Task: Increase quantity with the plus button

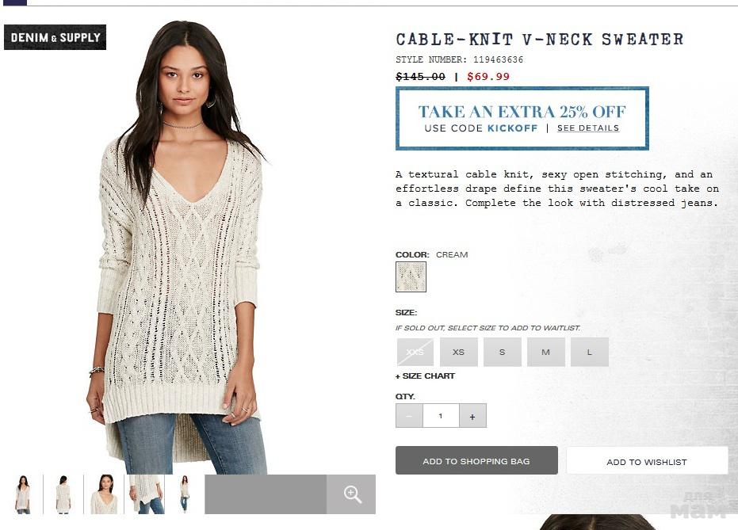Action: pyautogui.click(x=472, y=416)
